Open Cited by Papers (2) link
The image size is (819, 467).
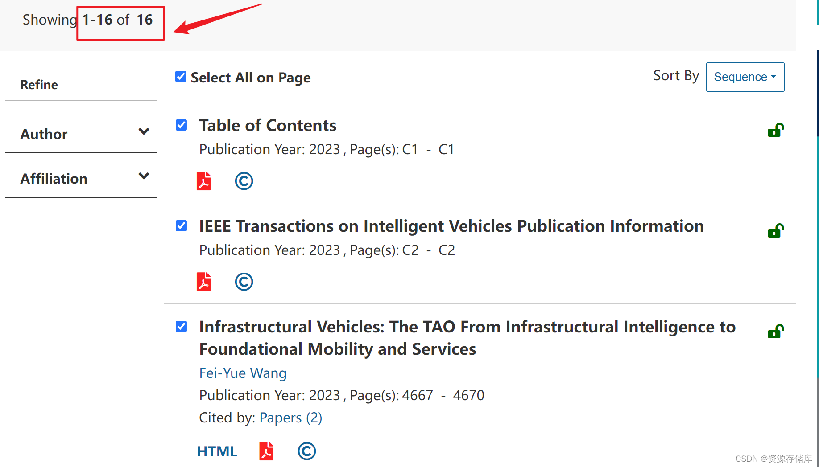click(291, 418)
